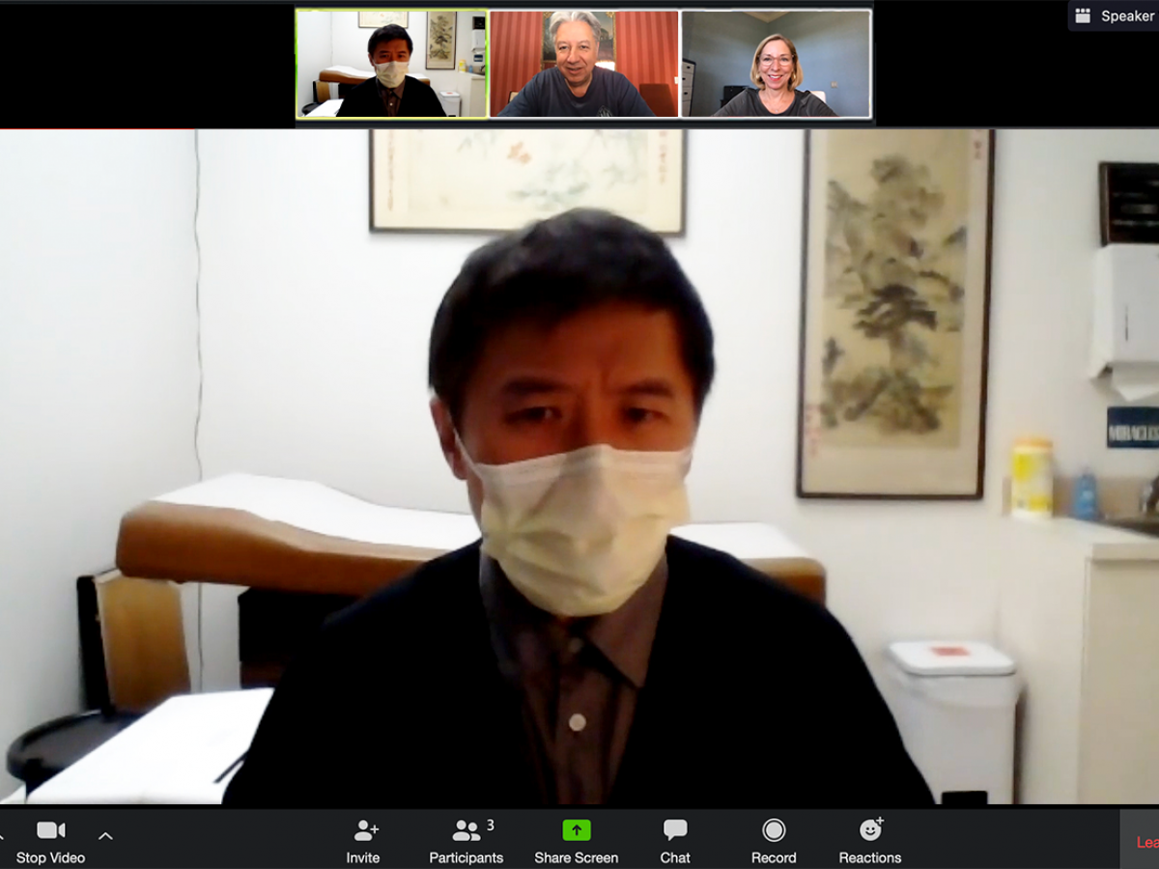Click the Speaker view layout icon

tap(1083, 15)
